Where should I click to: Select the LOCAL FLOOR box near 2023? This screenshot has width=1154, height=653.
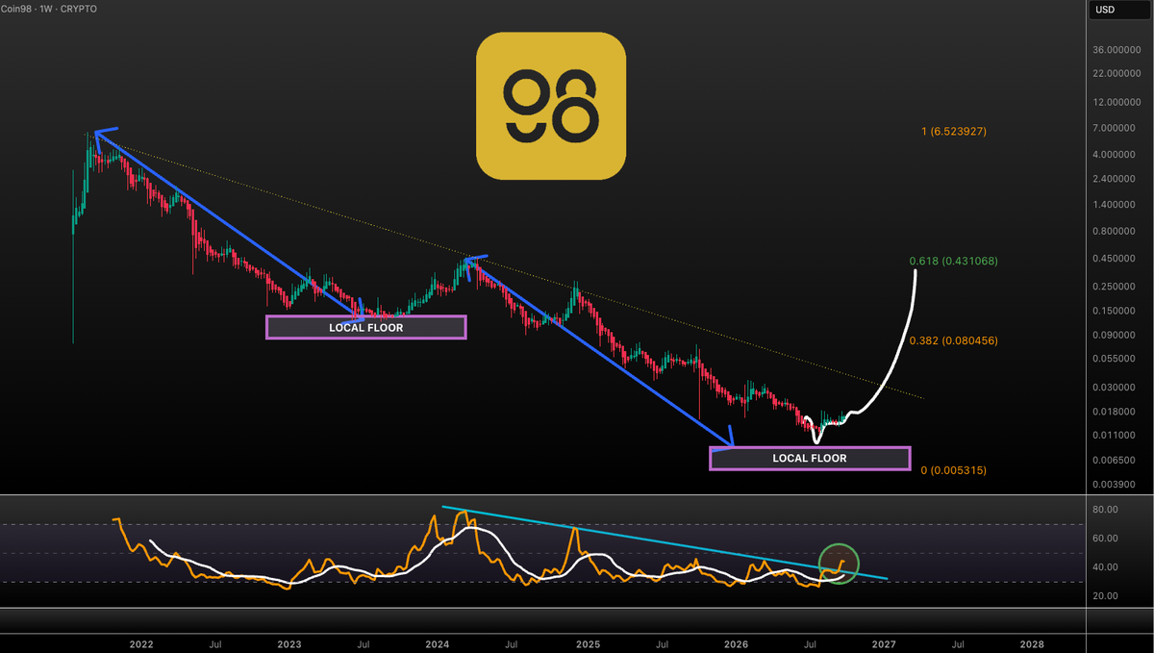[x=365, y=328]
